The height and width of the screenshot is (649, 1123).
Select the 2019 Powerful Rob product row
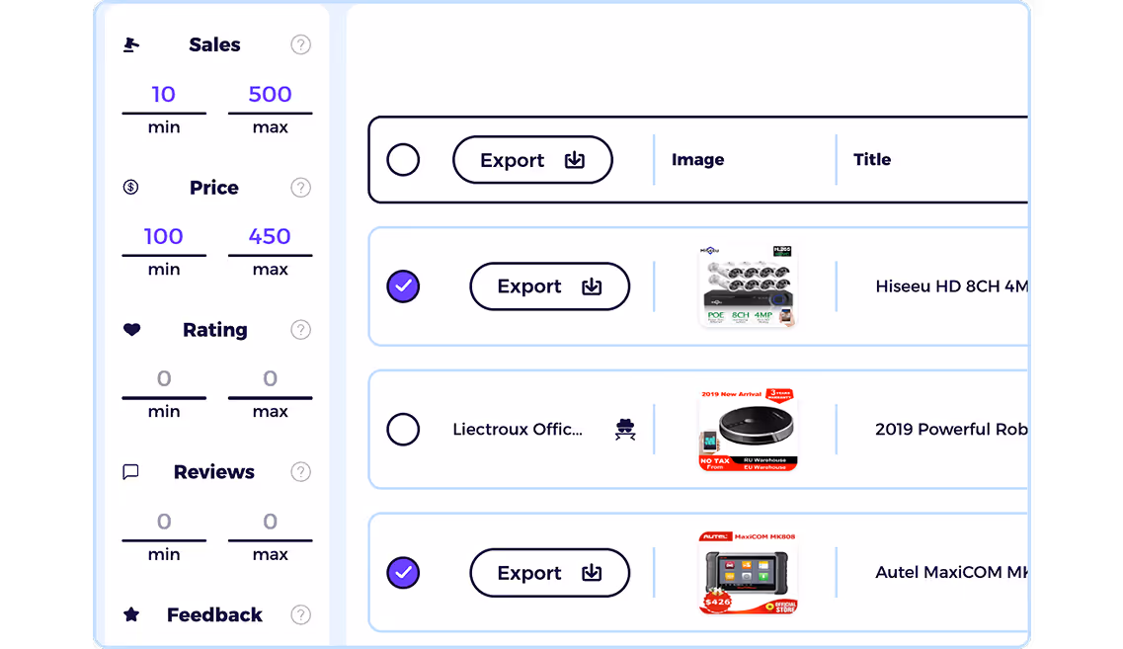tap(403, 429)
